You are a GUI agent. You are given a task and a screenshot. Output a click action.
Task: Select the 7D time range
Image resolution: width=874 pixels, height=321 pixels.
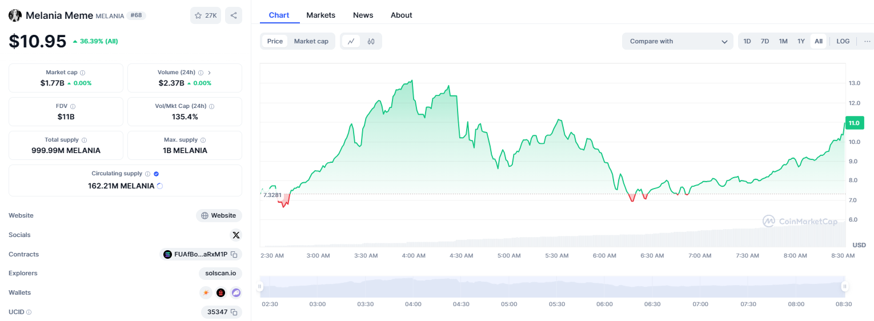point(765,41)
